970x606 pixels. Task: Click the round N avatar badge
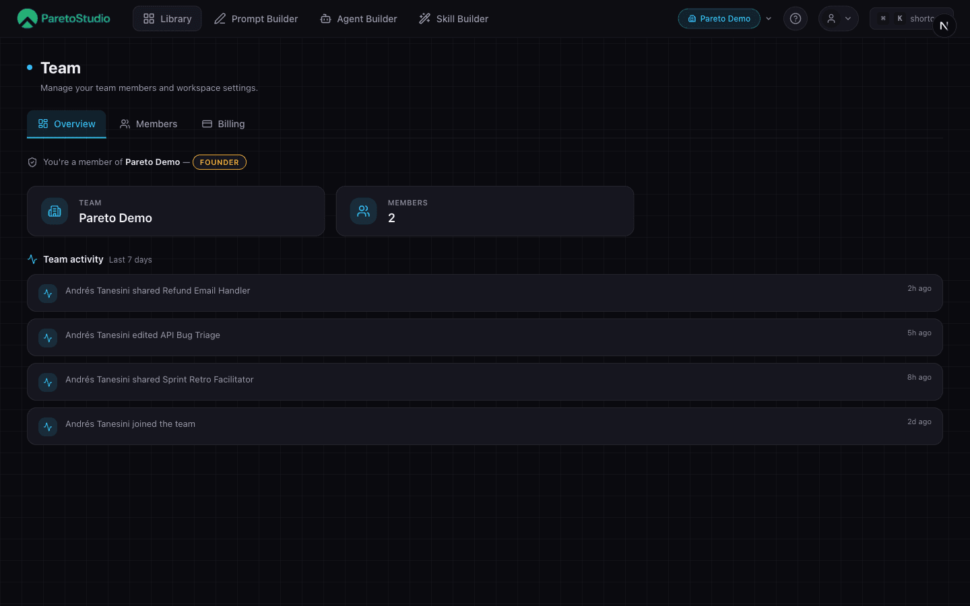click(x=944, y=26)
